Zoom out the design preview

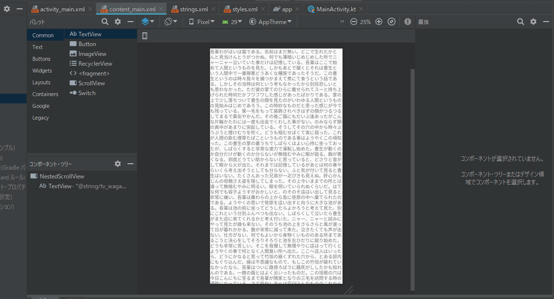point(354,22)
